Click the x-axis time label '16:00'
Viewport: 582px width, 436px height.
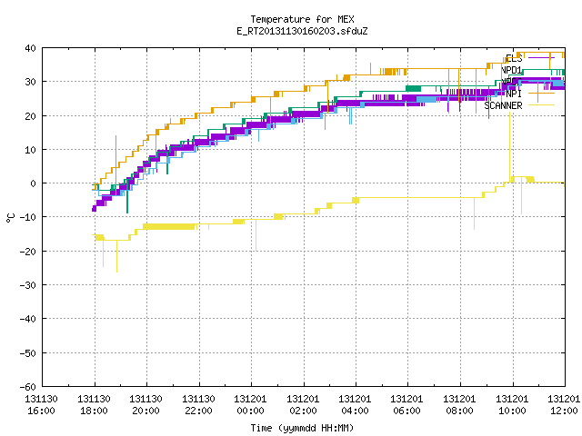(42, 411)
